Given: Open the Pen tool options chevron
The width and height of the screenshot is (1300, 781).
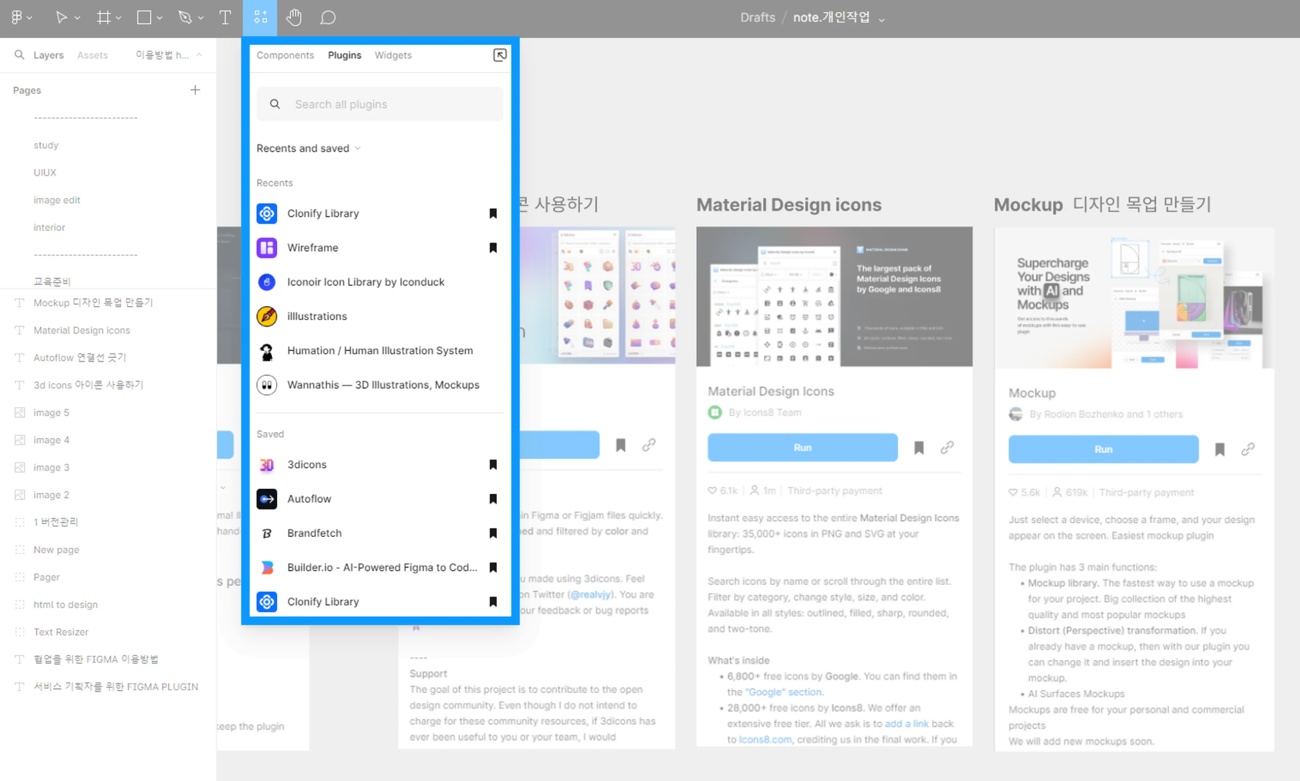Looking at the screenshot, I should [x=201, y=18].
